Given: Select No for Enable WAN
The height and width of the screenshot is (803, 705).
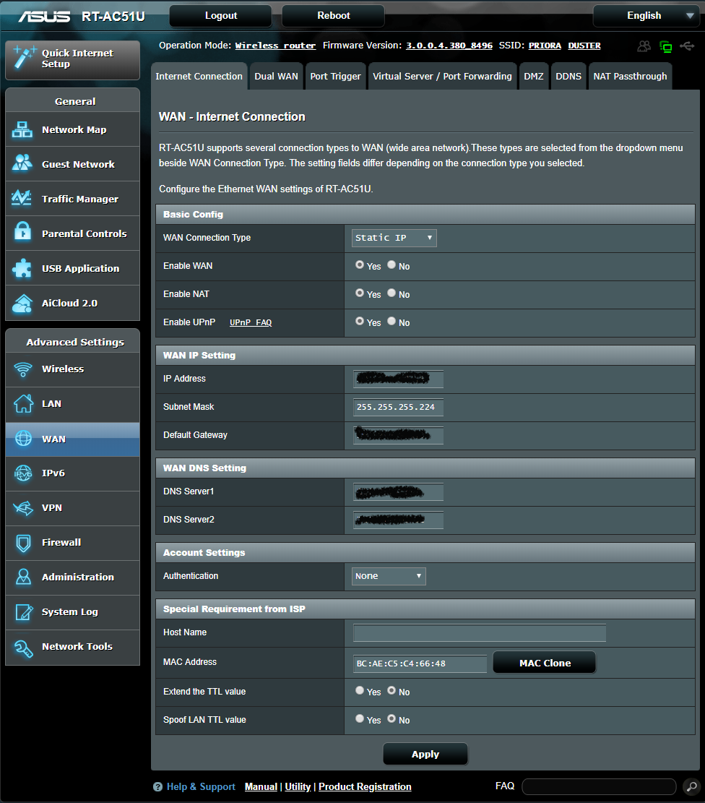Looking at the screenshot, I should pyautogui.click(x=392, y=265).
